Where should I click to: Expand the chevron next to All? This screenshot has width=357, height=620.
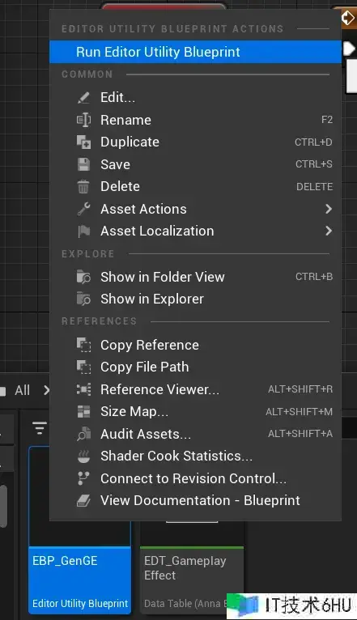tap(46, 390)
